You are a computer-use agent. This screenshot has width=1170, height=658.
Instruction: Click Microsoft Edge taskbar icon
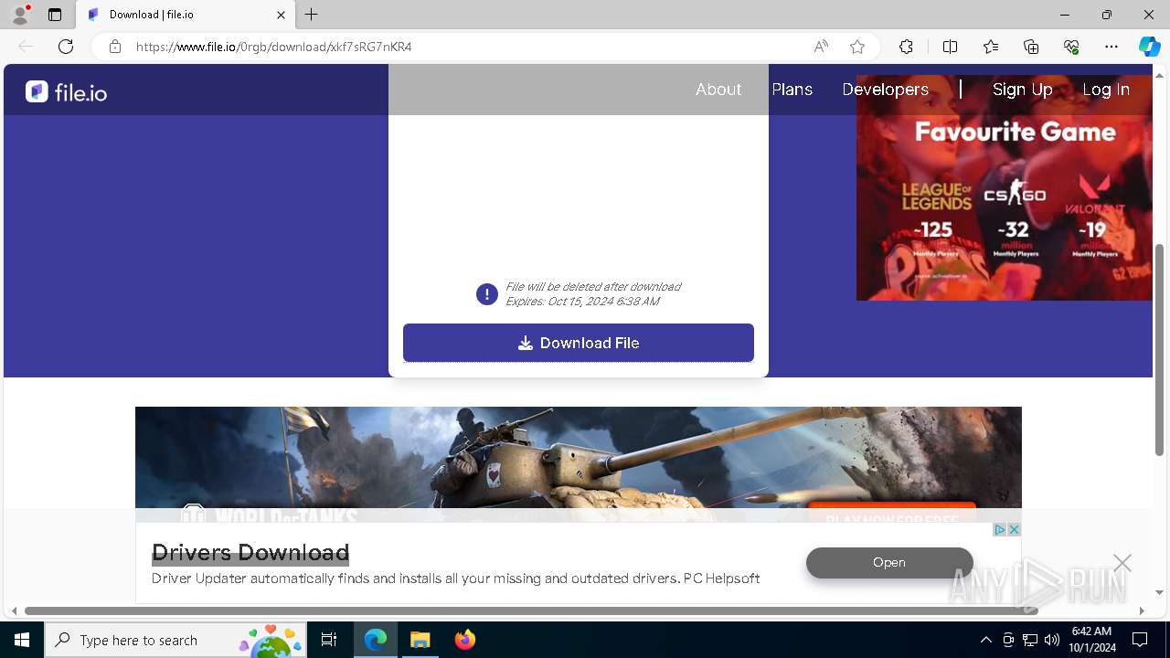376,640
